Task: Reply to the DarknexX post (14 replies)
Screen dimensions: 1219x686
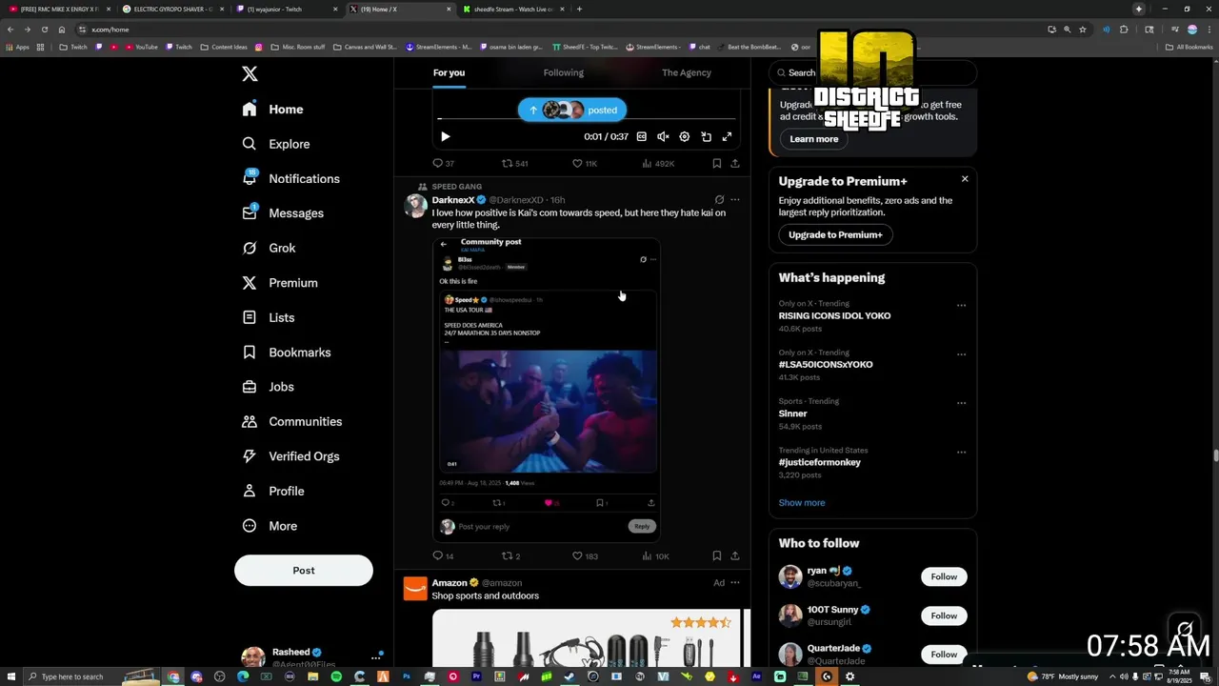Action: [x=443, y=556]
